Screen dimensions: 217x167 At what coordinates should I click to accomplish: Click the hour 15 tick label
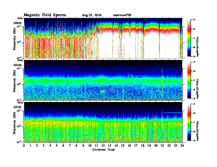point(123,146)
